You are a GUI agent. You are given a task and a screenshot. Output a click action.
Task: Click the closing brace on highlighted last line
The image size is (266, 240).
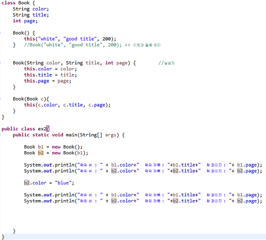[x=3, y=237]
